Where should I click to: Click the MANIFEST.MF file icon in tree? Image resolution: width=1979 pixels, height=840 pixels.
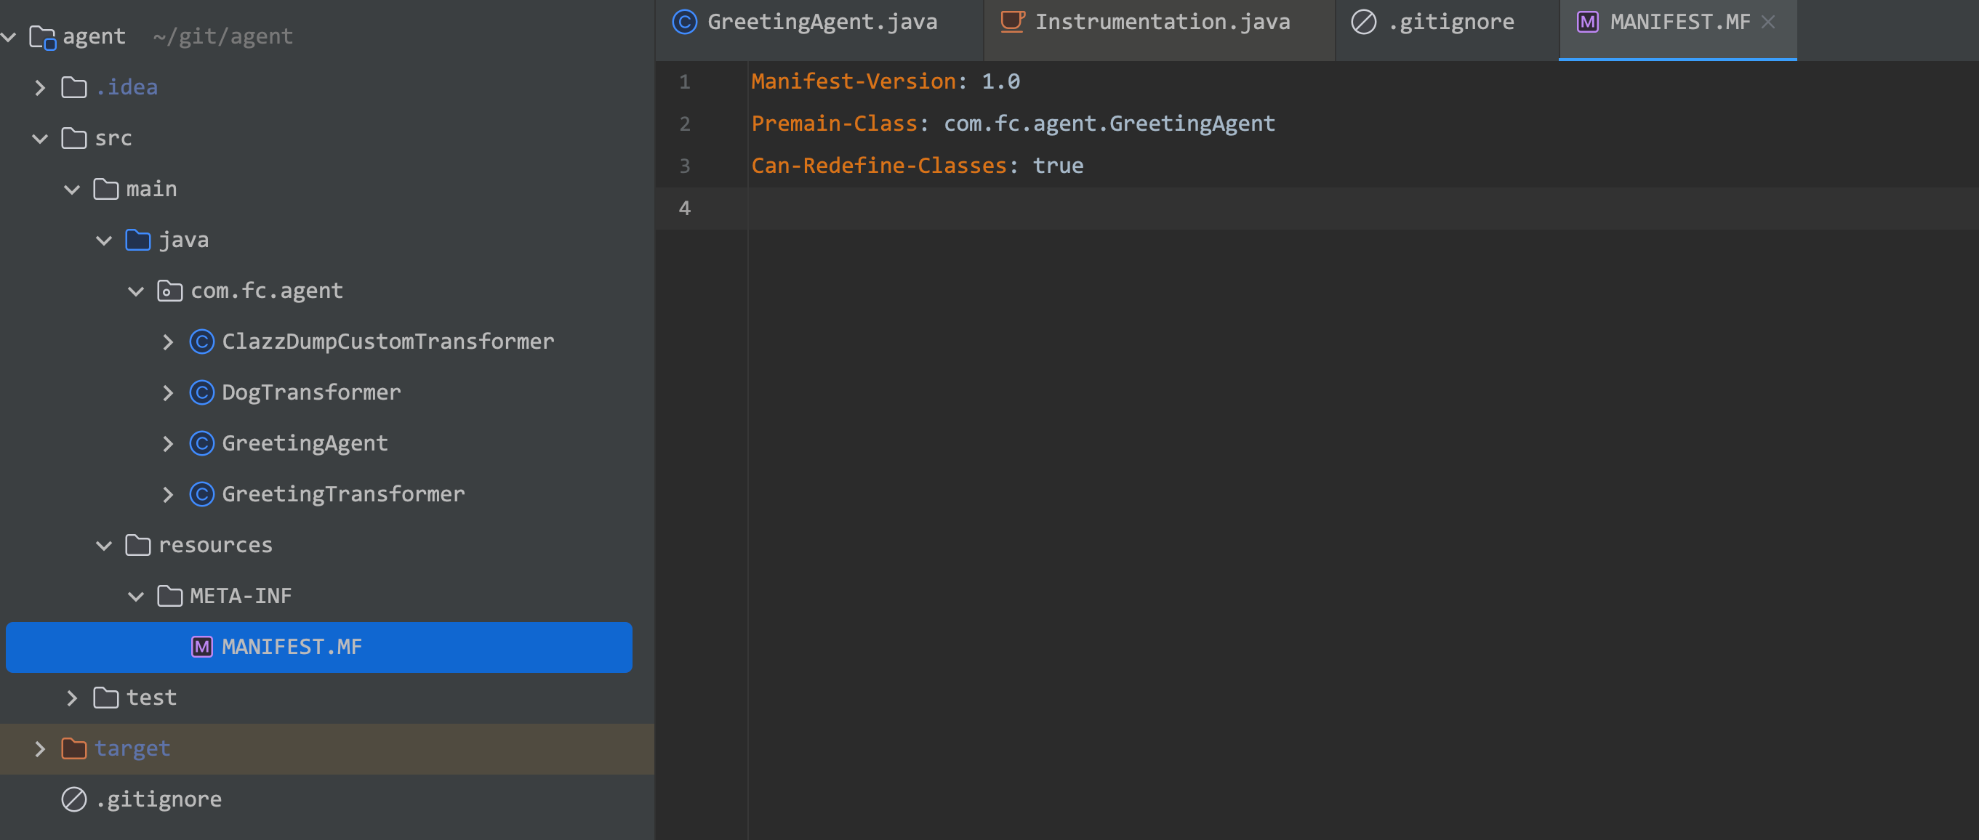(202, 647)
